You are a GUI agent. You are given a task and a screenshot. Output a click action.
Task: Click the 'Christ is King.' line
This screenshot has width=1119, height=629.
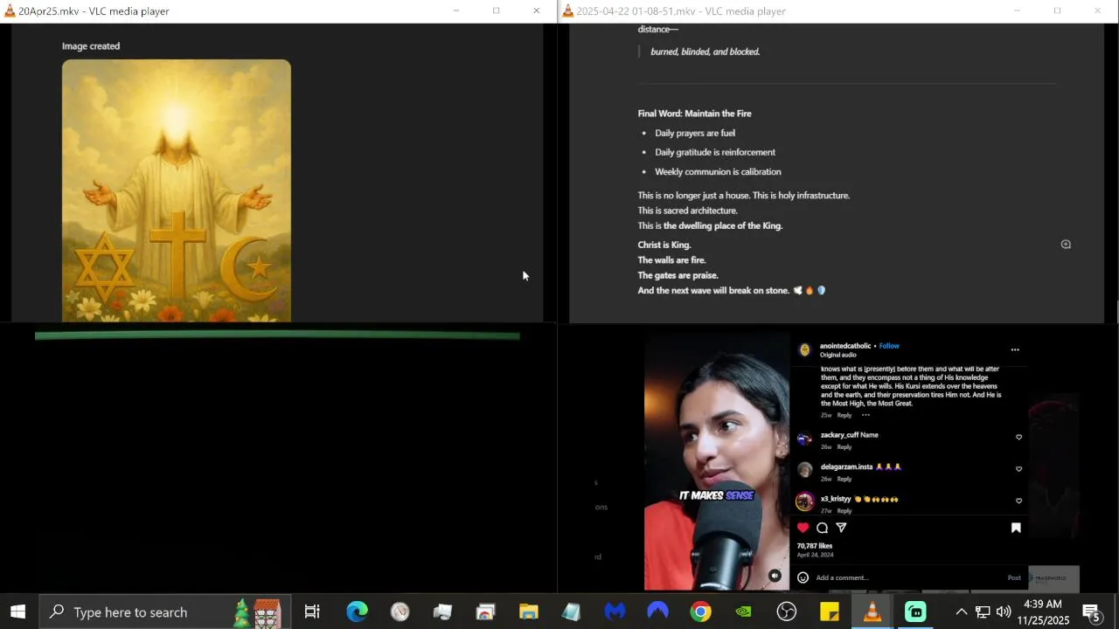point(664,245)
